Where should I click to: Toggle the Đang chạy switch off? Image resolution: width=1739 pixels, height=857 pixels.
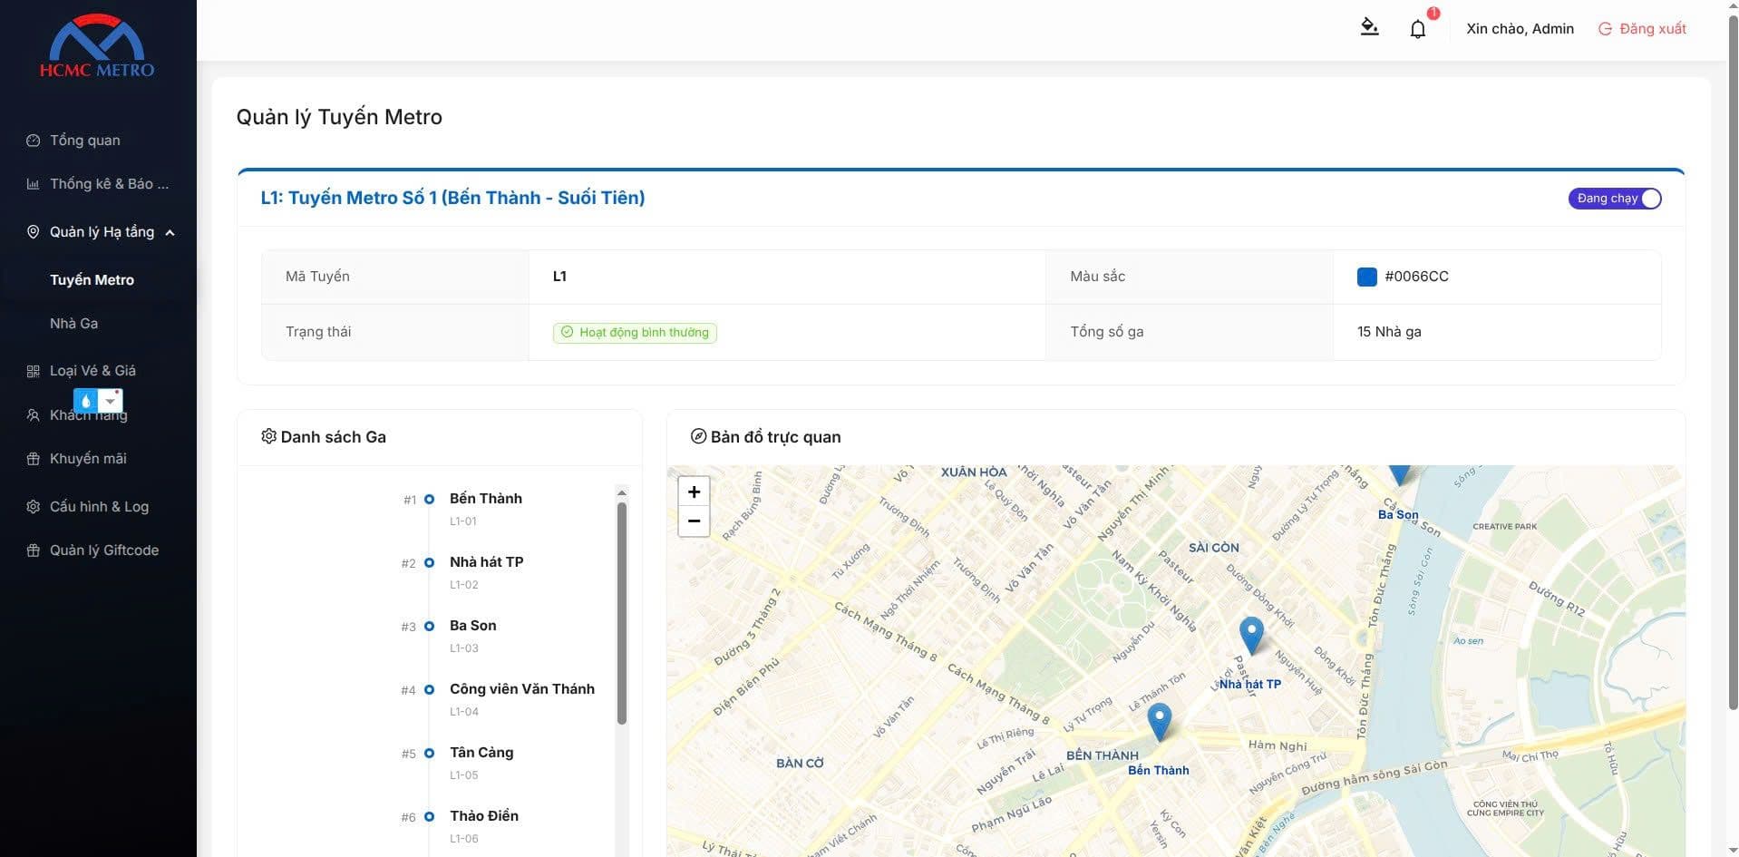1615,199
